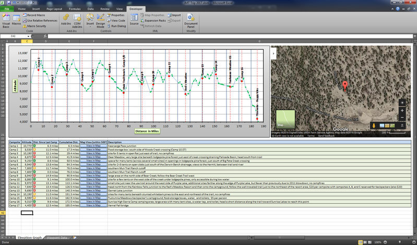Switch to the Data tab
Image resolution: width=417 pixels, height=245 pixels.
point(90,9)
